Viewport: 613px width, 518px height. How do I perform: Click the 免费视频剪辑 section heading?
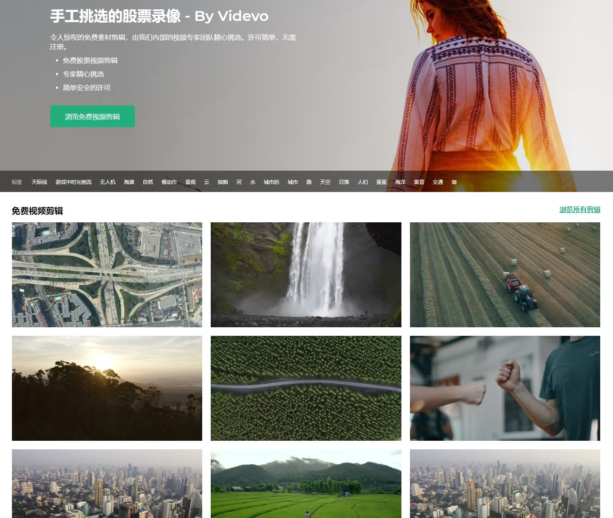click(x=38, y=211)
